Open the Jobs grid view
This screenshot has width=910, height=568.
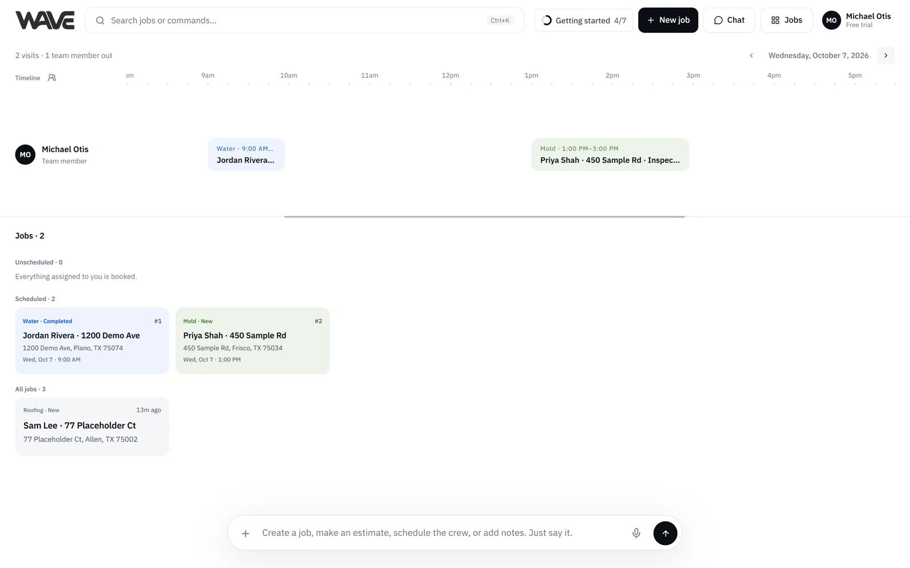[x=787, y=20]
